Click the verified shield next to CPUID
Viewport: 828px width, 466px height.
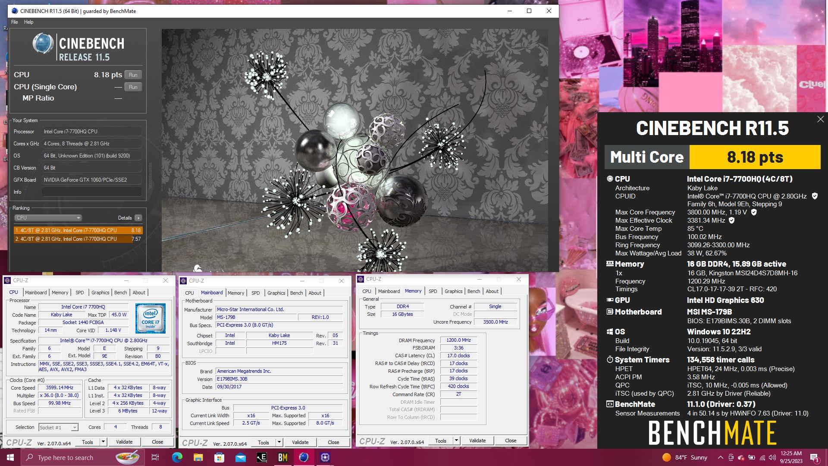815,196
